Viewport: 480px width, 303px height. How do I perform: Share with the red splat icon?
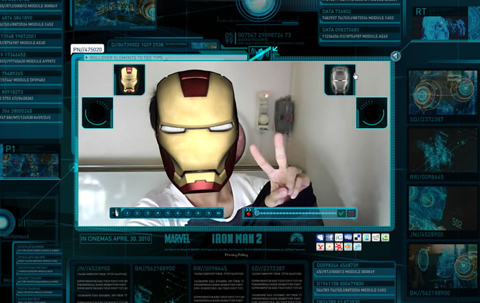339,247
